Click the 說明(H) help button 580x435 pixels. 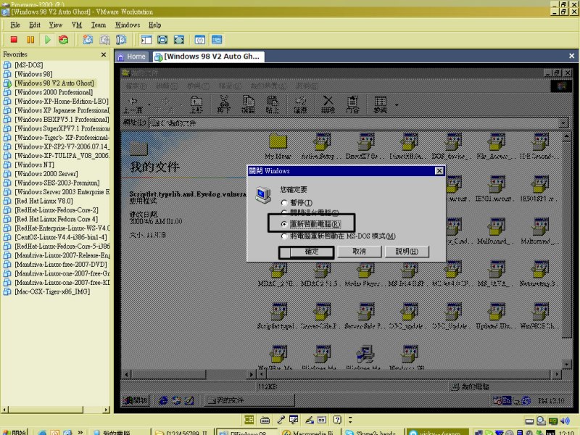click(407, 252)
